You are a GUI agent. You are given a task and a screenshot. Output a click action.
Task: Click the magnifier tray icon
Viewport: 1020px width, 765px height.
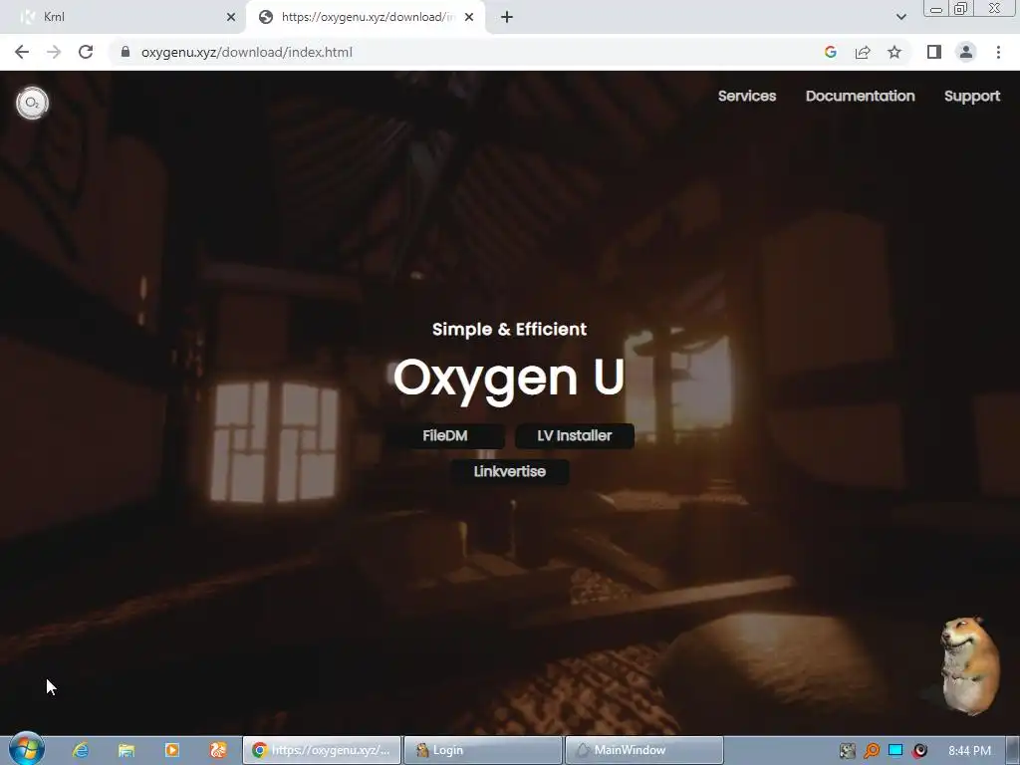pos(871,751)
